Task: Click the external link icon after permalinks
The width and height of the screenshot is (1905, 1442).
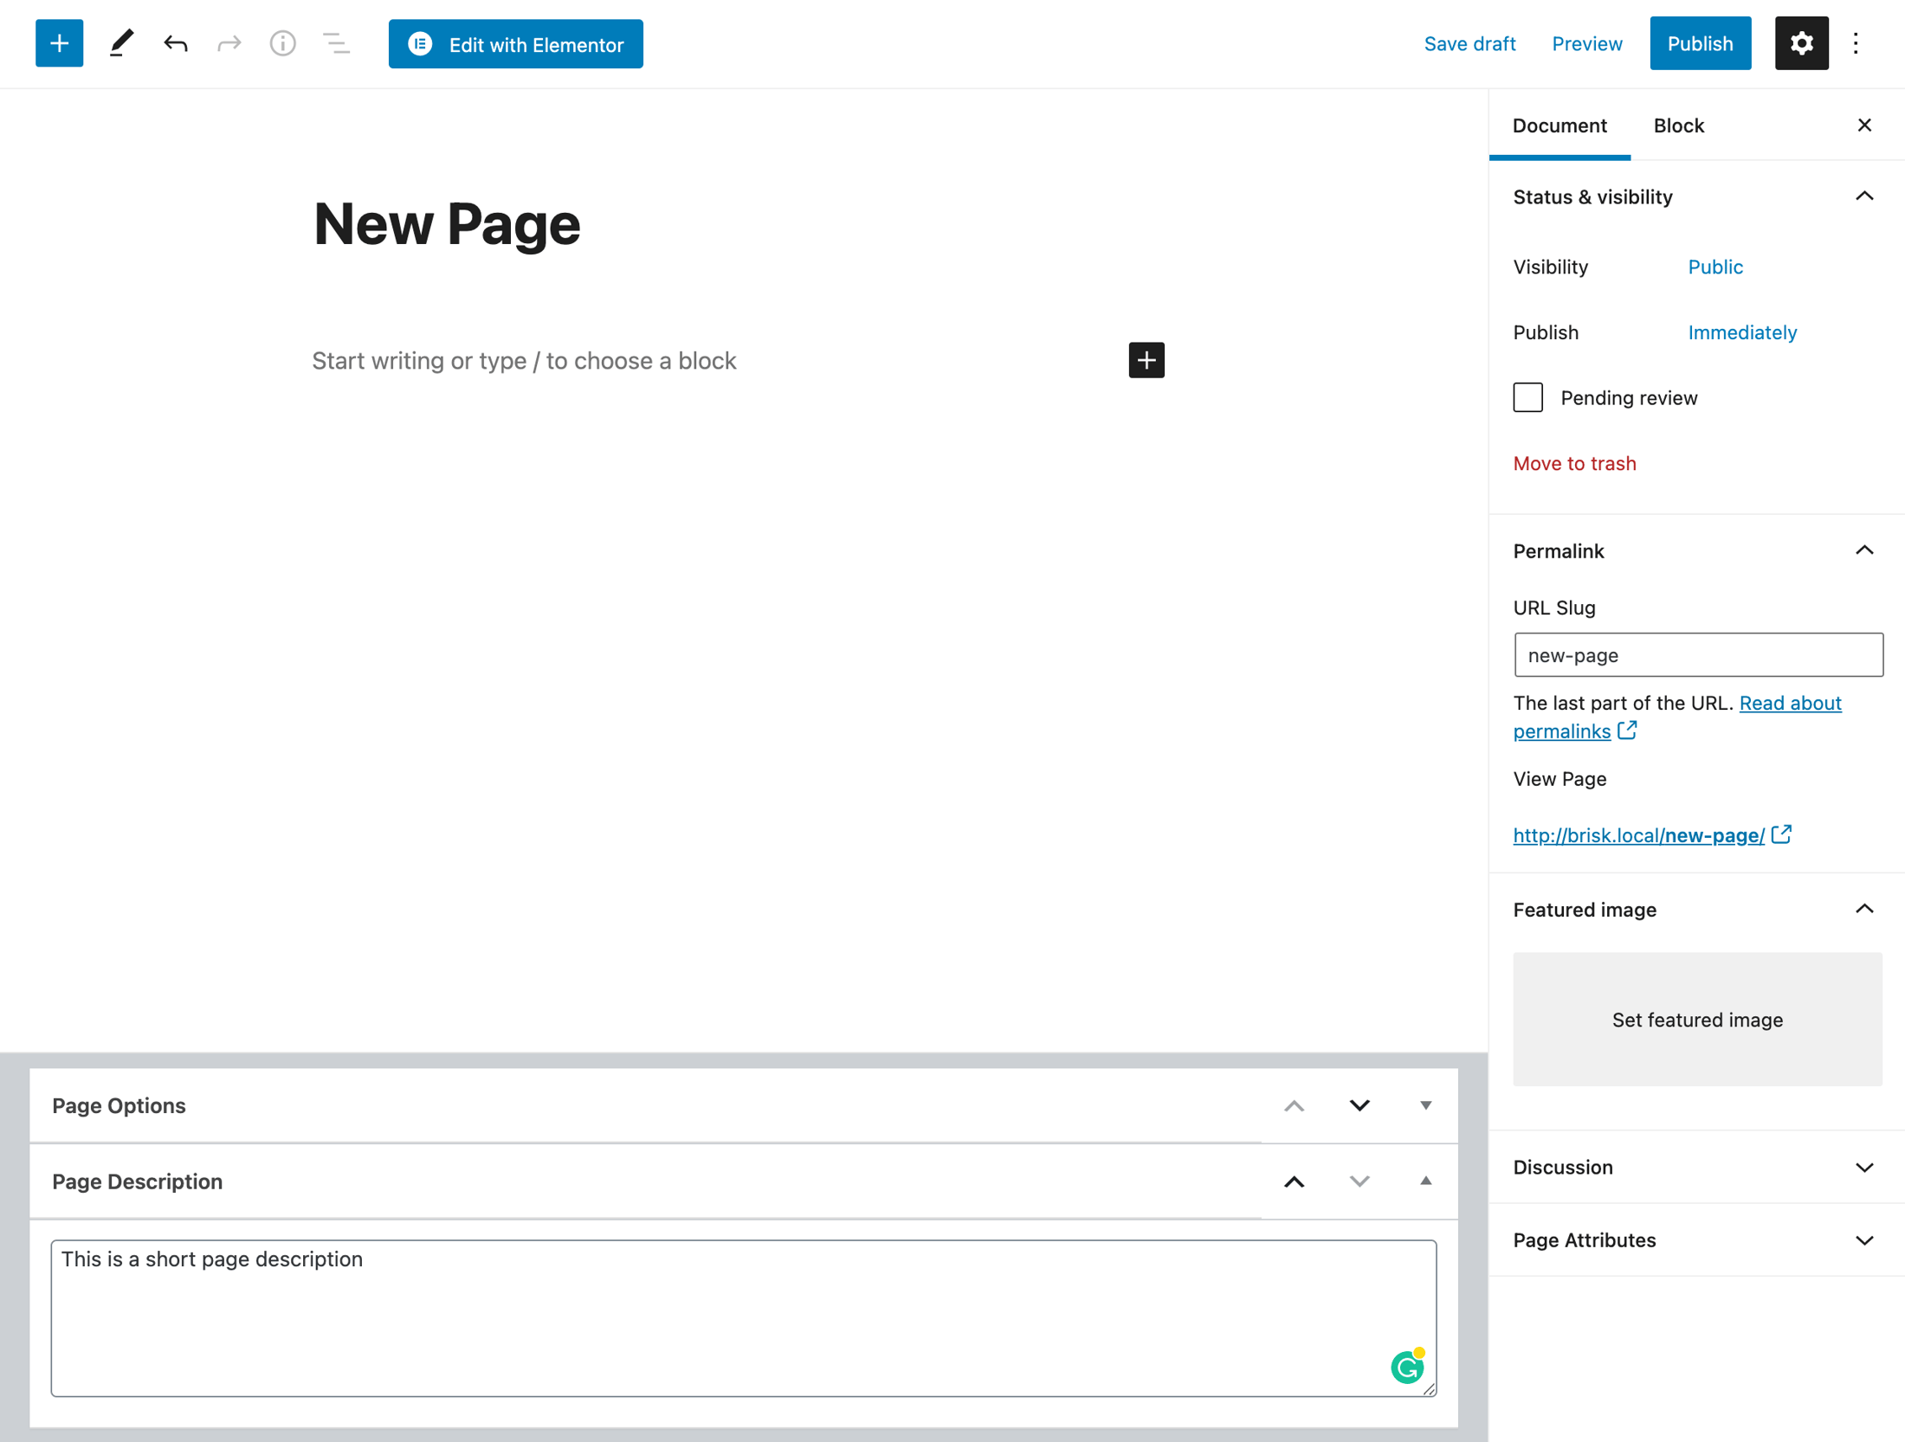Action: coord(1627,731)
